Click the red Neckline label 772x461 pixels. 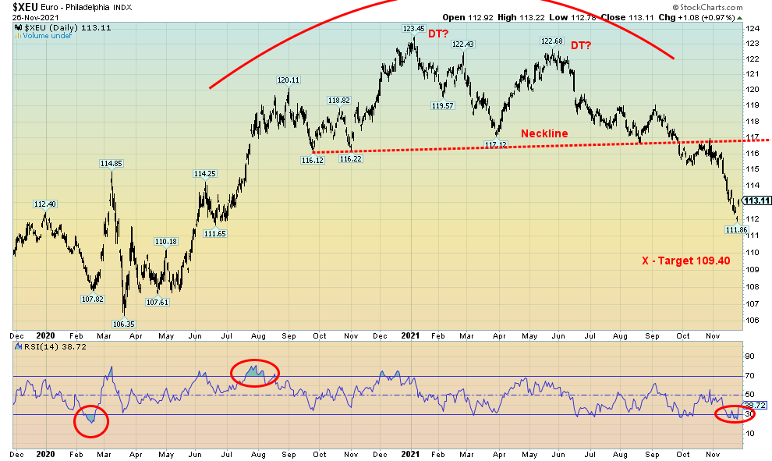pos(545,133)
